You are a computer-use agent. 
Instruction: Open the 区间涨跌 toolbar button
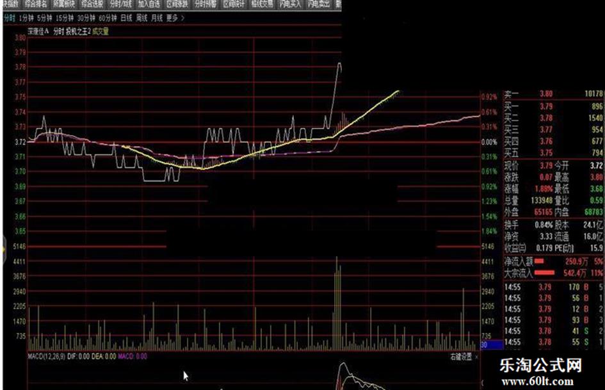tap(177, 4)
